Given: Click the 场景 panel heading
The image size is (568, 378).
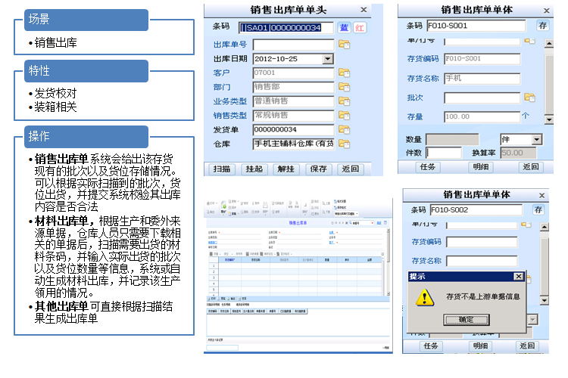Looking at the screenshot, I should click(86, 20).
